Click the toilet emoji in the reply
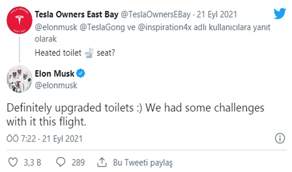 pyautogui.click(x=88, y=53)
